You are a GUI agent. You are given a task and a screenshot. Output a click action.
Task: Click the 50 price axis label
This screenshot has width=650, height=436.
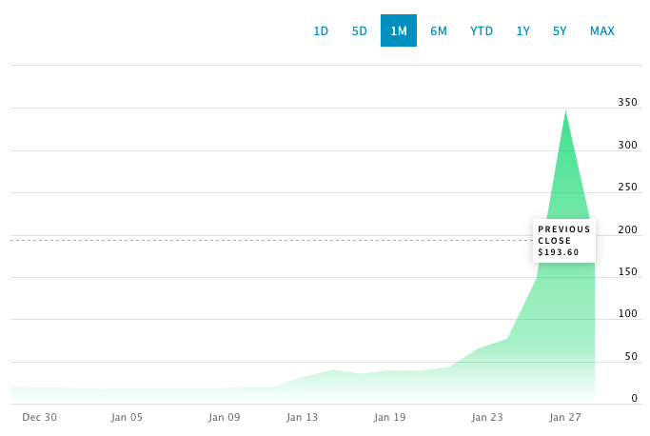[x=630, y=357]
